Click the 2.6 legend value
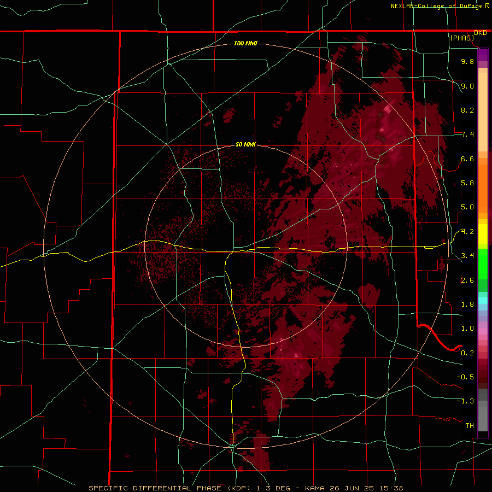The image size is (492, 492). coord(467,280)
